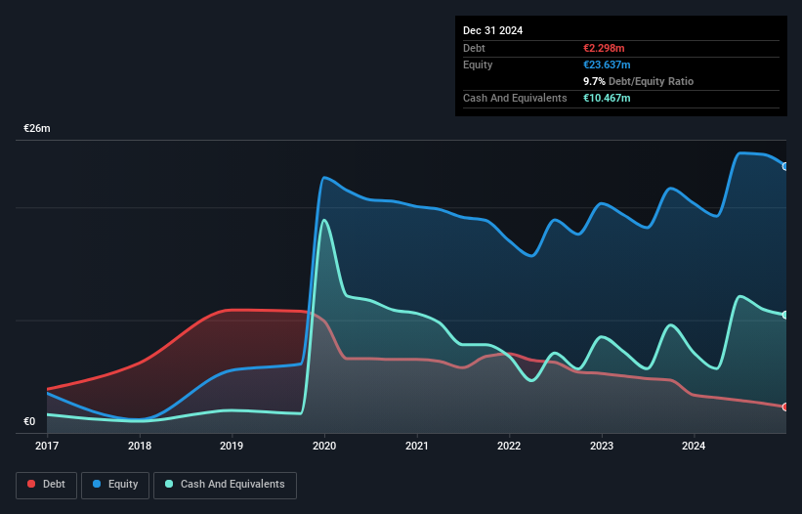Click the €26m y-axis label
This screenshot has width=802, height=514.
pos(37,128)
